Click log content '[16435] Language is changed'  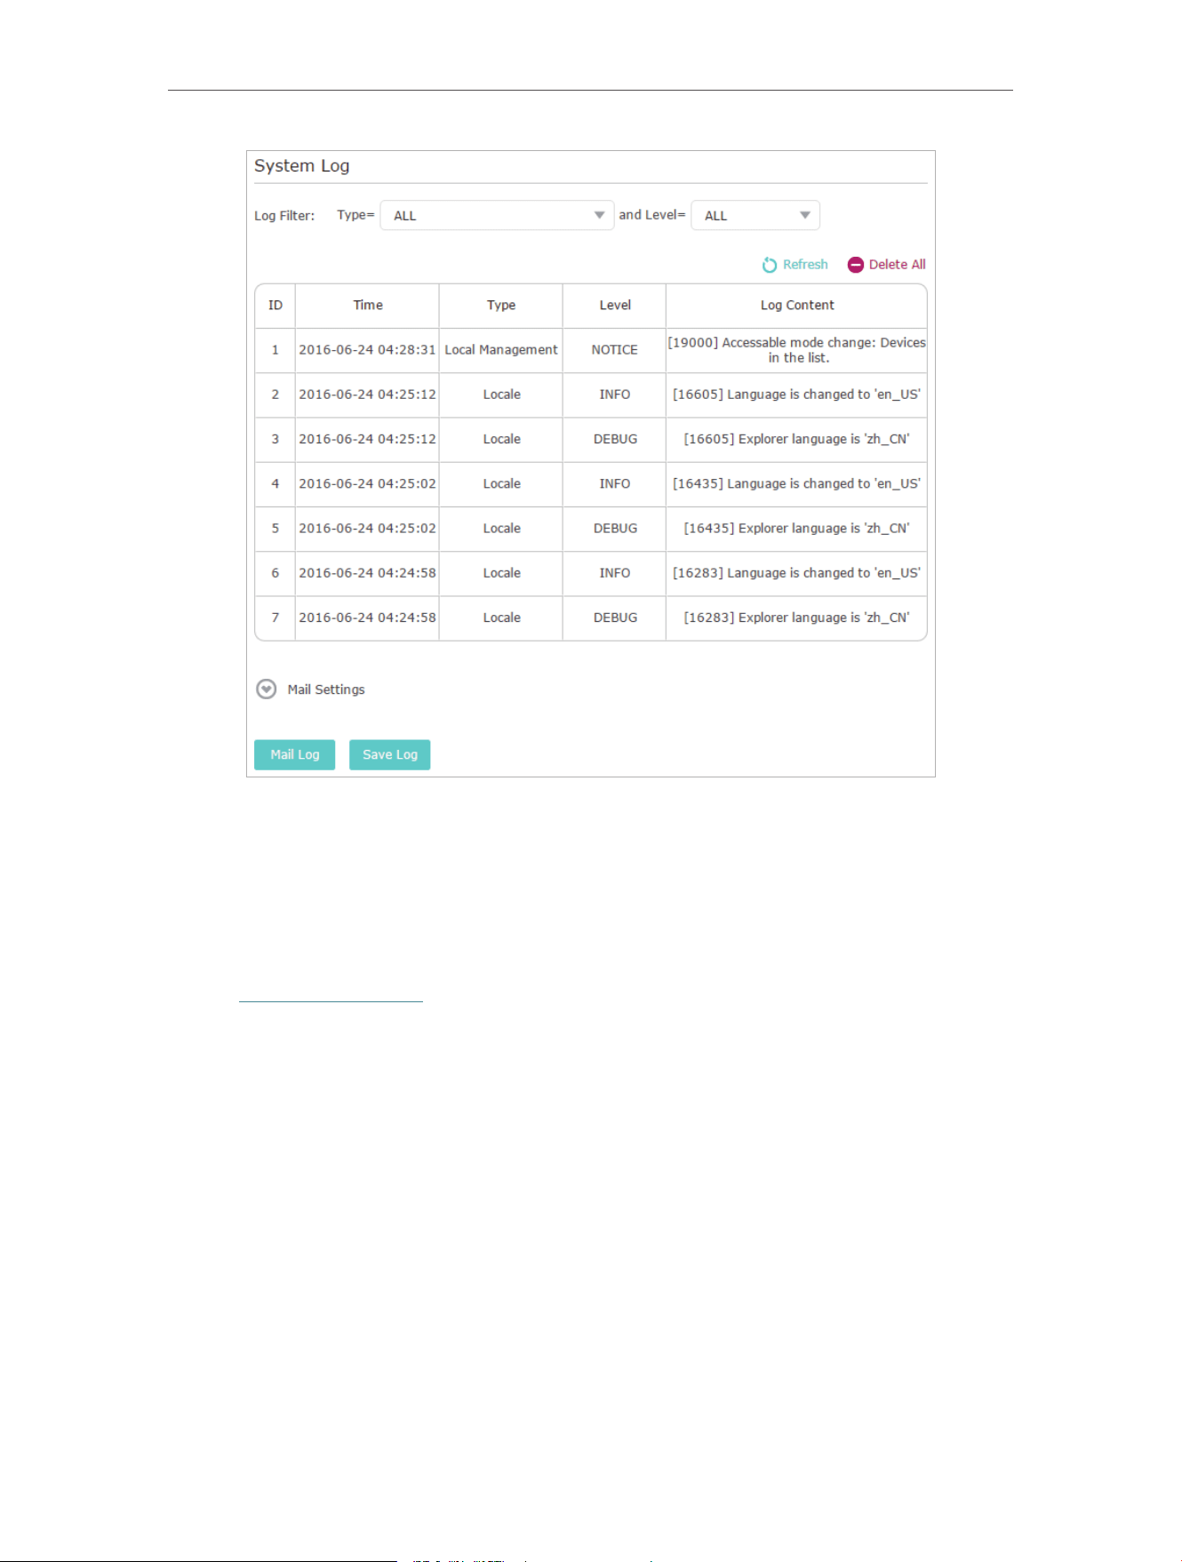pos(796,483)
